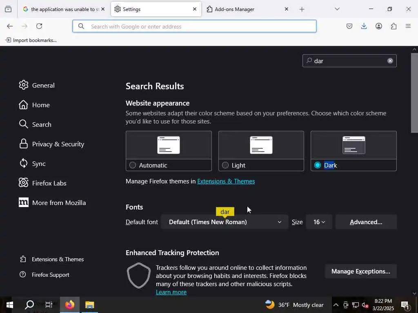The width and height of the screenshot is (418, 313).
Task: Switch to the Google search tab
Action: pyautogui.click(x=63, y=9)
